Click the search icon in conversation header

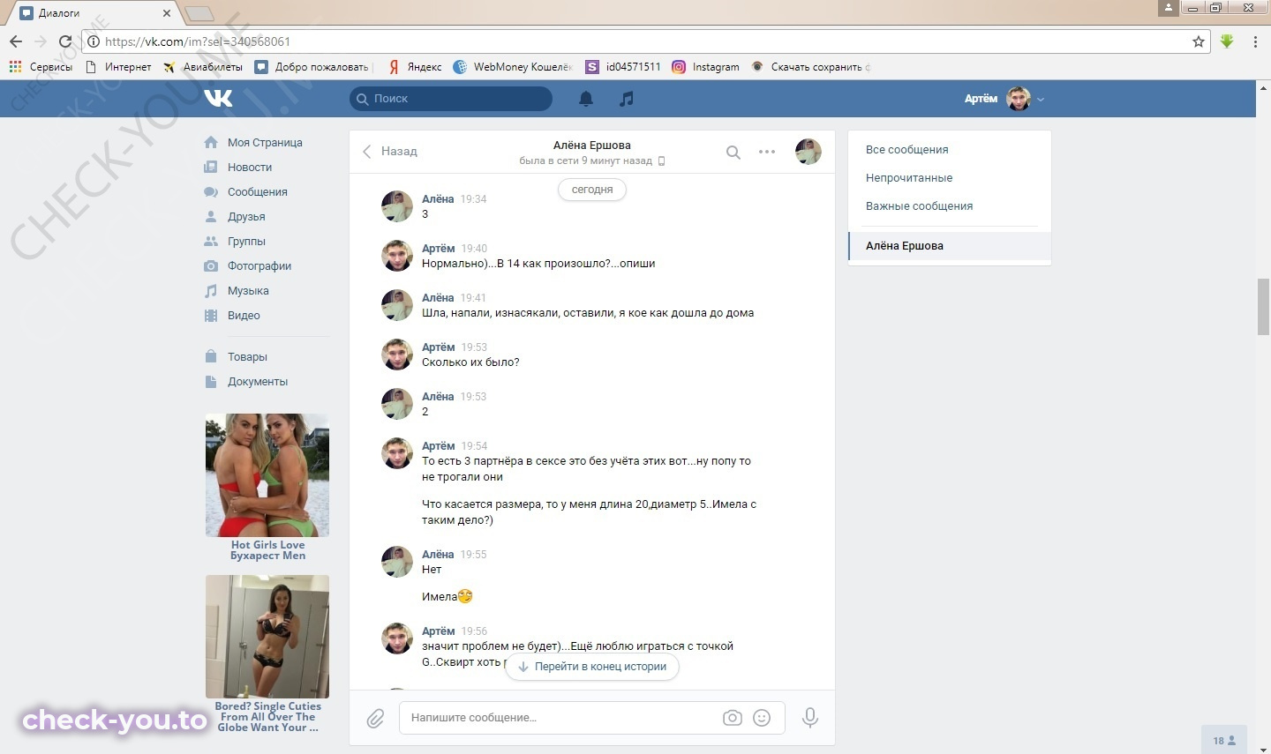[x=733, y=152]
